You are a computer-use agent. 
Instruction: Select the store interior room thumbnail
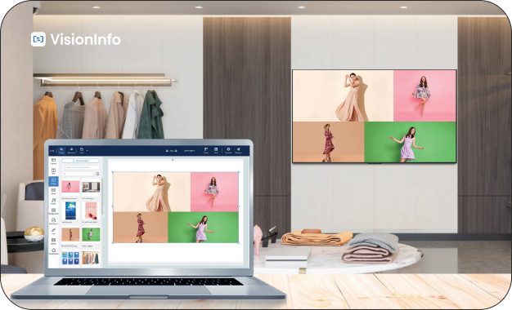(91, 187)
